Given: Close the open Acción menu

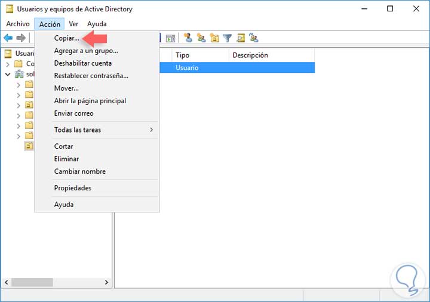Looking at the screenshot, I should point(50,24).
